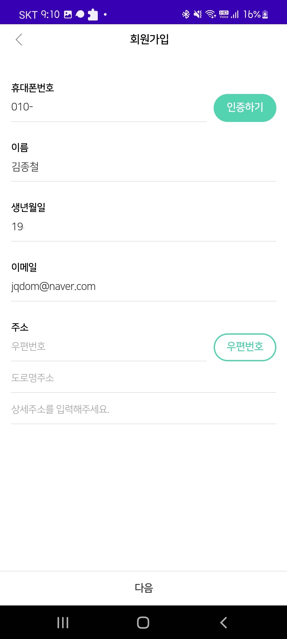Screen dimensions: 287x639
Task: Tap the battery charging icon
Action: point(265,14)
